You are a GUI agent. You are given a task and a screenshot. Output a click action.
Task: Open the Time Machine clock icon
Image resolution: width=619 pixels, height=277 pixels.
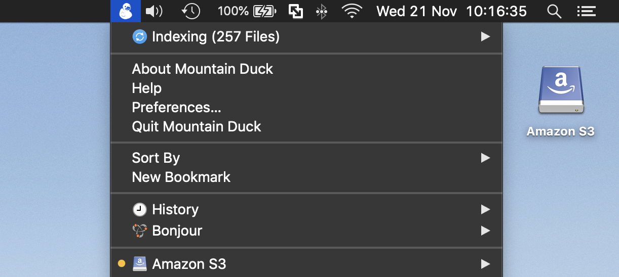(x=190, y=11)
